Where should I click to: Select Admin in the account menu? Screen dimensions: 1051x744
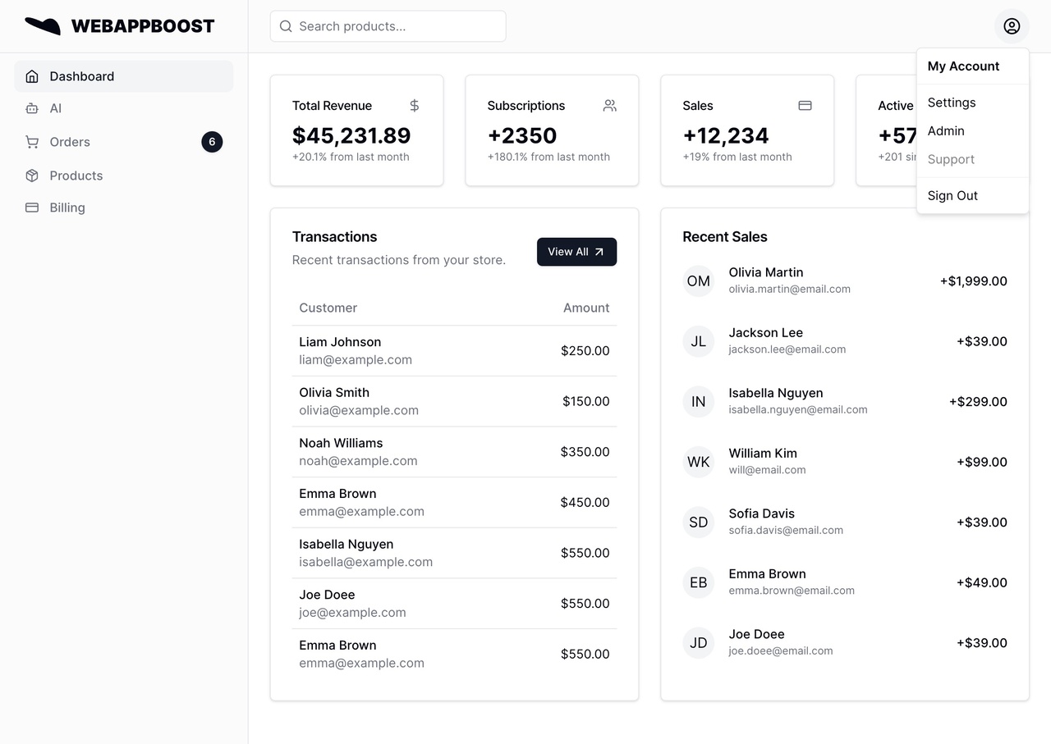coord(945,130)
